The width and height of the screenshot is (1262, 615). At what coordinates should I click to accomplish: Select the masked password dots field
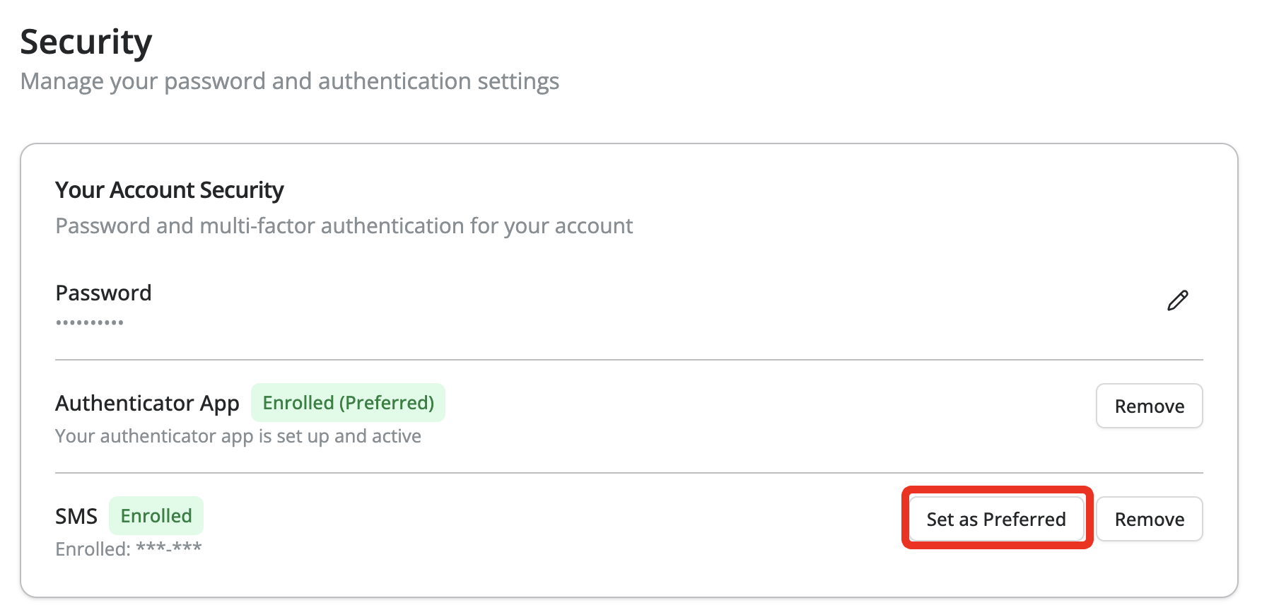[88, 322]
